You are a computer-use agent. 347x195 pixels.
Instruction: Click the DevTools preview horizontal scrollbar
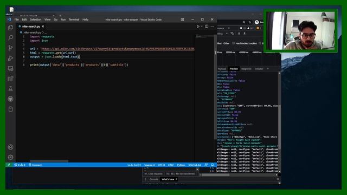pyautogui.click(x=216, y=174)
